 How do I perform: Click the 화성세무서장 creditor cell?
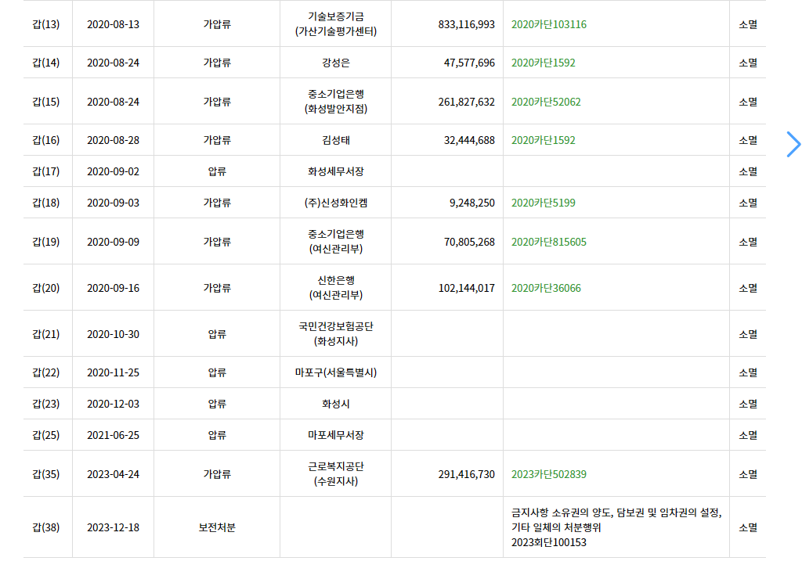click(x=335, y=171)
